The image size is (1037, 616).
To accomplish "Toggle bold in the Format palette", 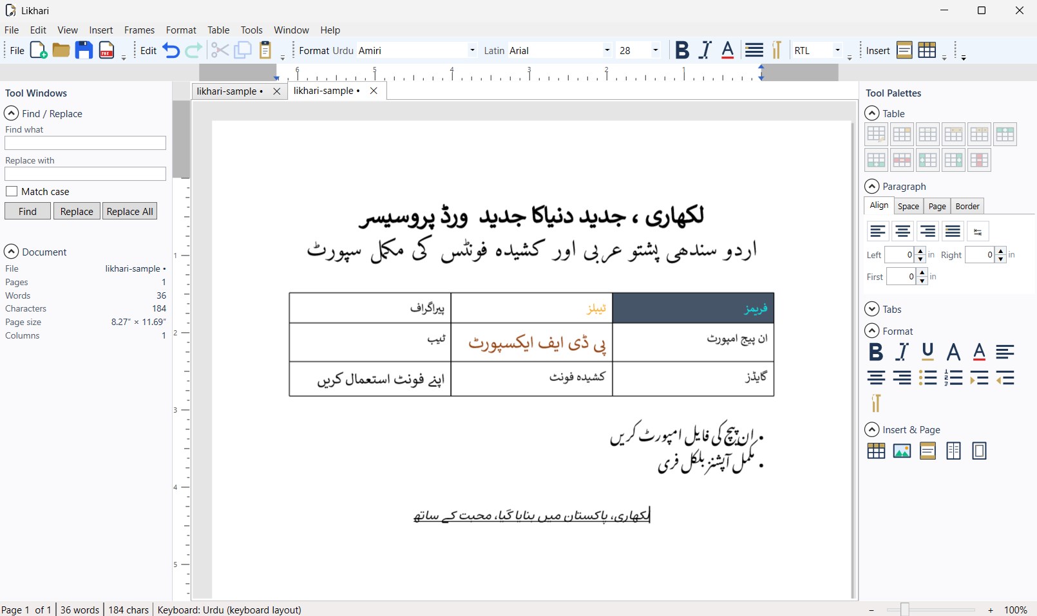I will coord(875,351).
